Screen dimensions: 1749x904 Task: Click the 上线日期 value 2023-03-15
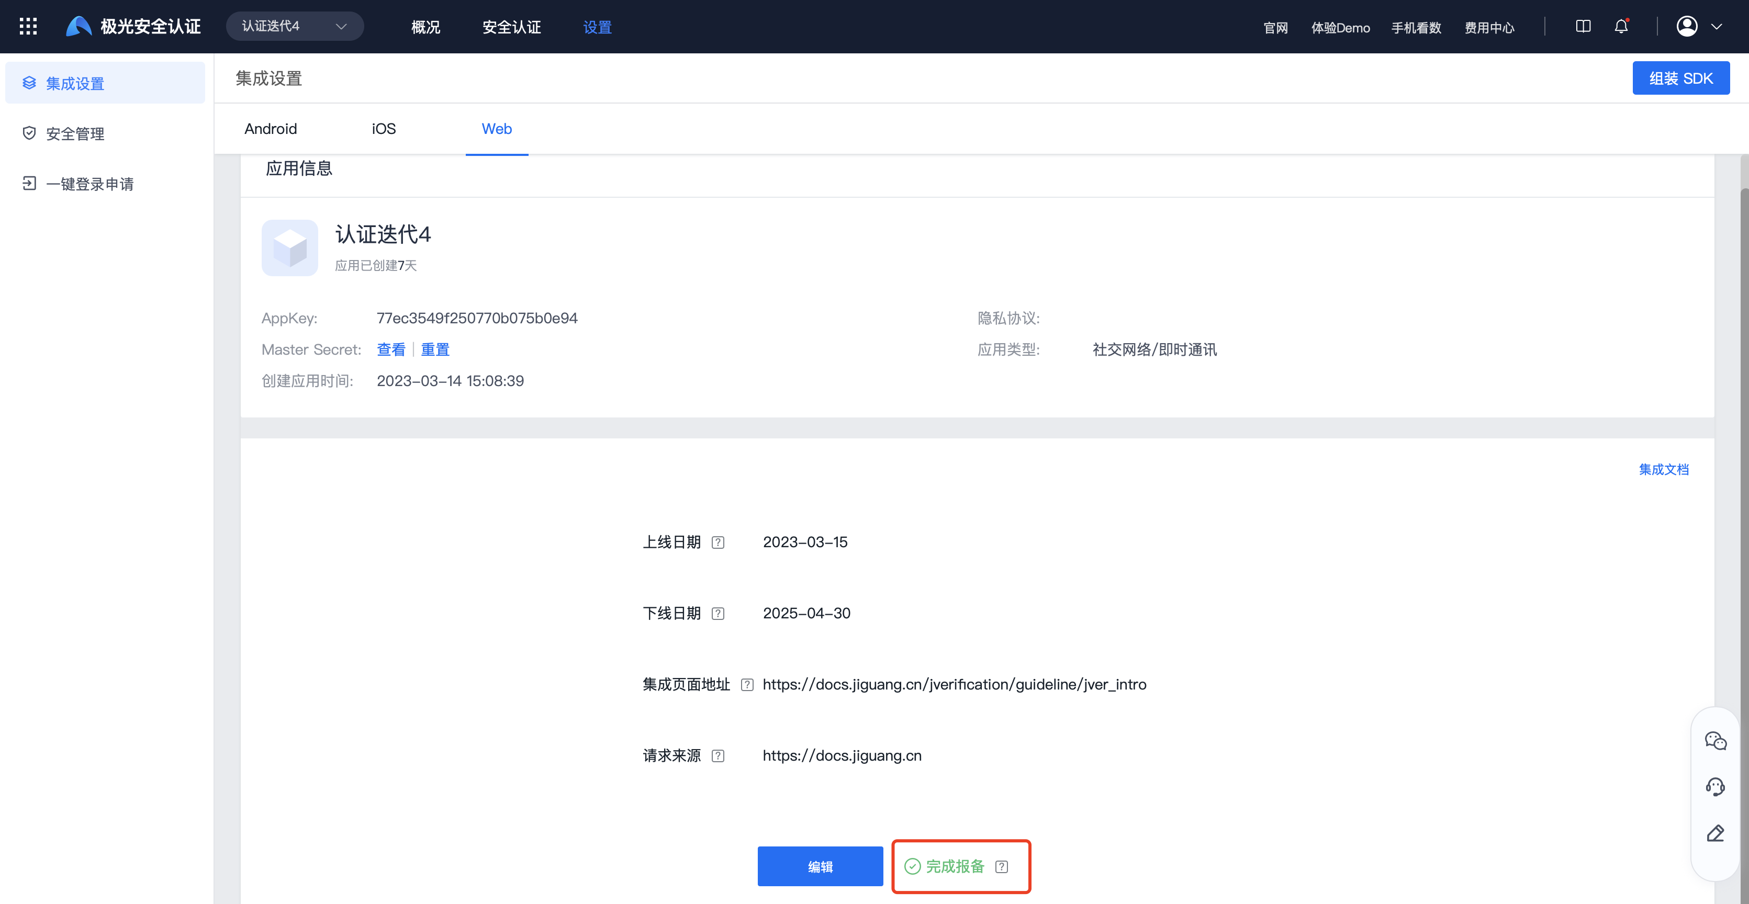point(805,543)
